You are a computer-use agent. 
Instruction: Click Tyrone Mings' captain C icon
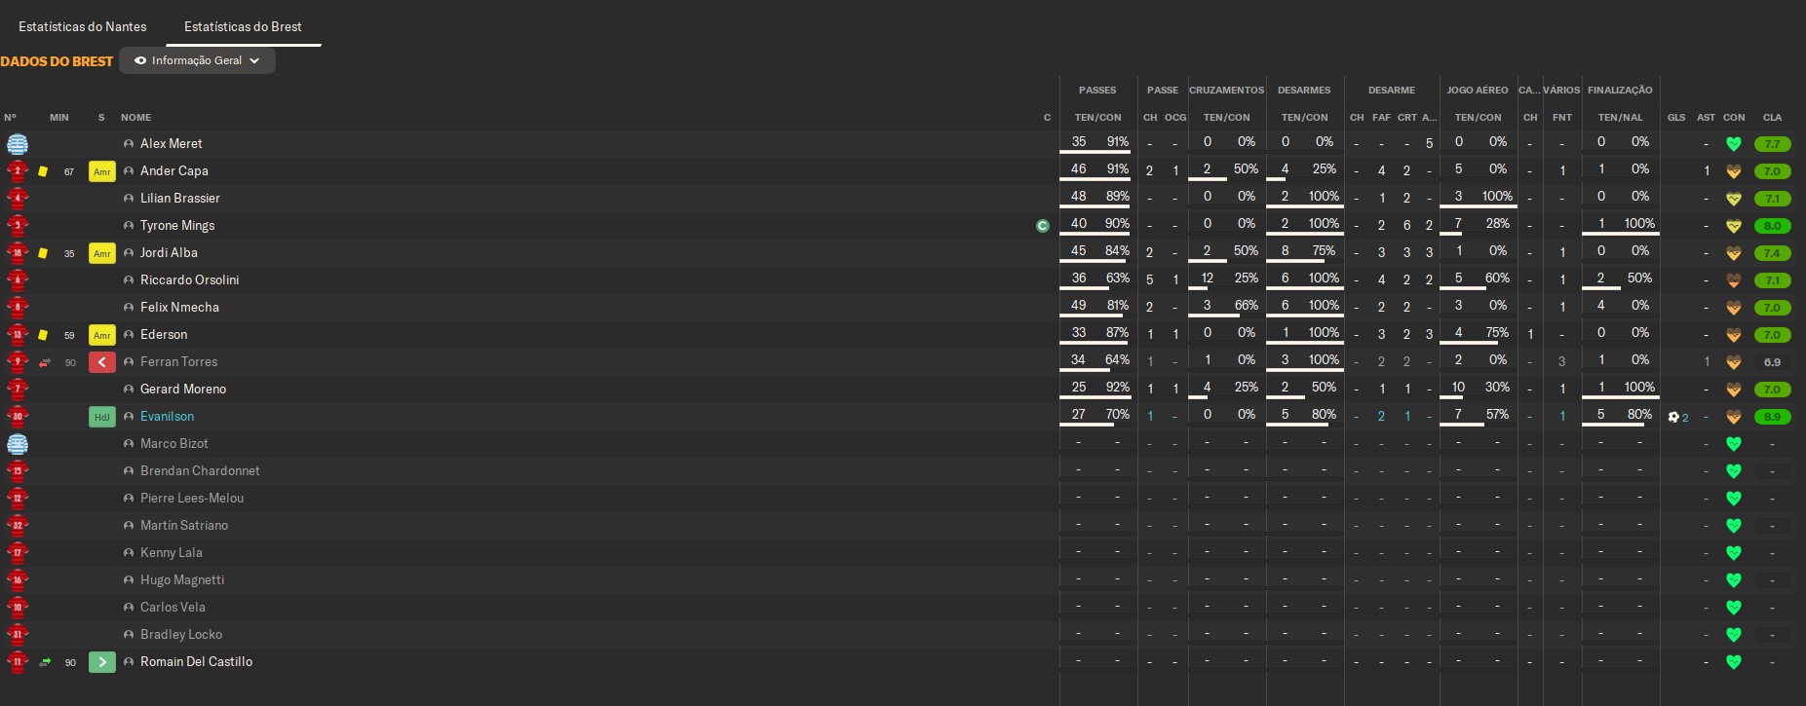(1043, 226)
